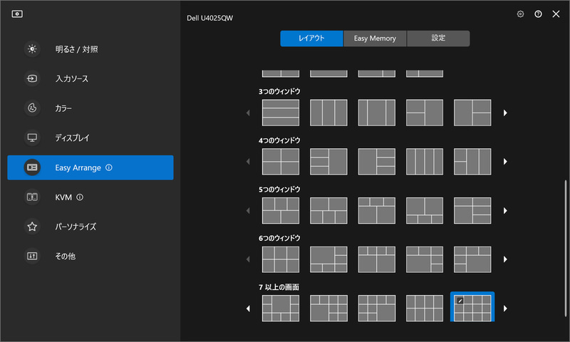Click the edit pencil on selected layout

coord(460,301)
